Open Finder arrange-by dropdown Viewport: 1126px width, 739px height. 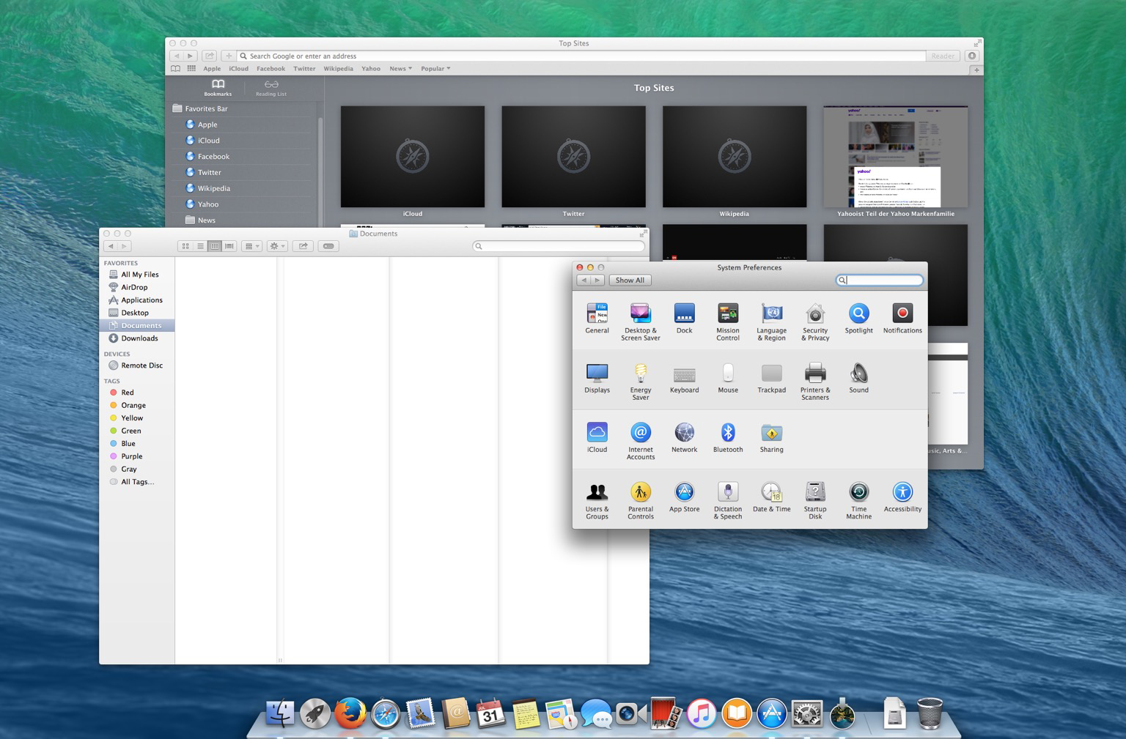tap(251, 246)
